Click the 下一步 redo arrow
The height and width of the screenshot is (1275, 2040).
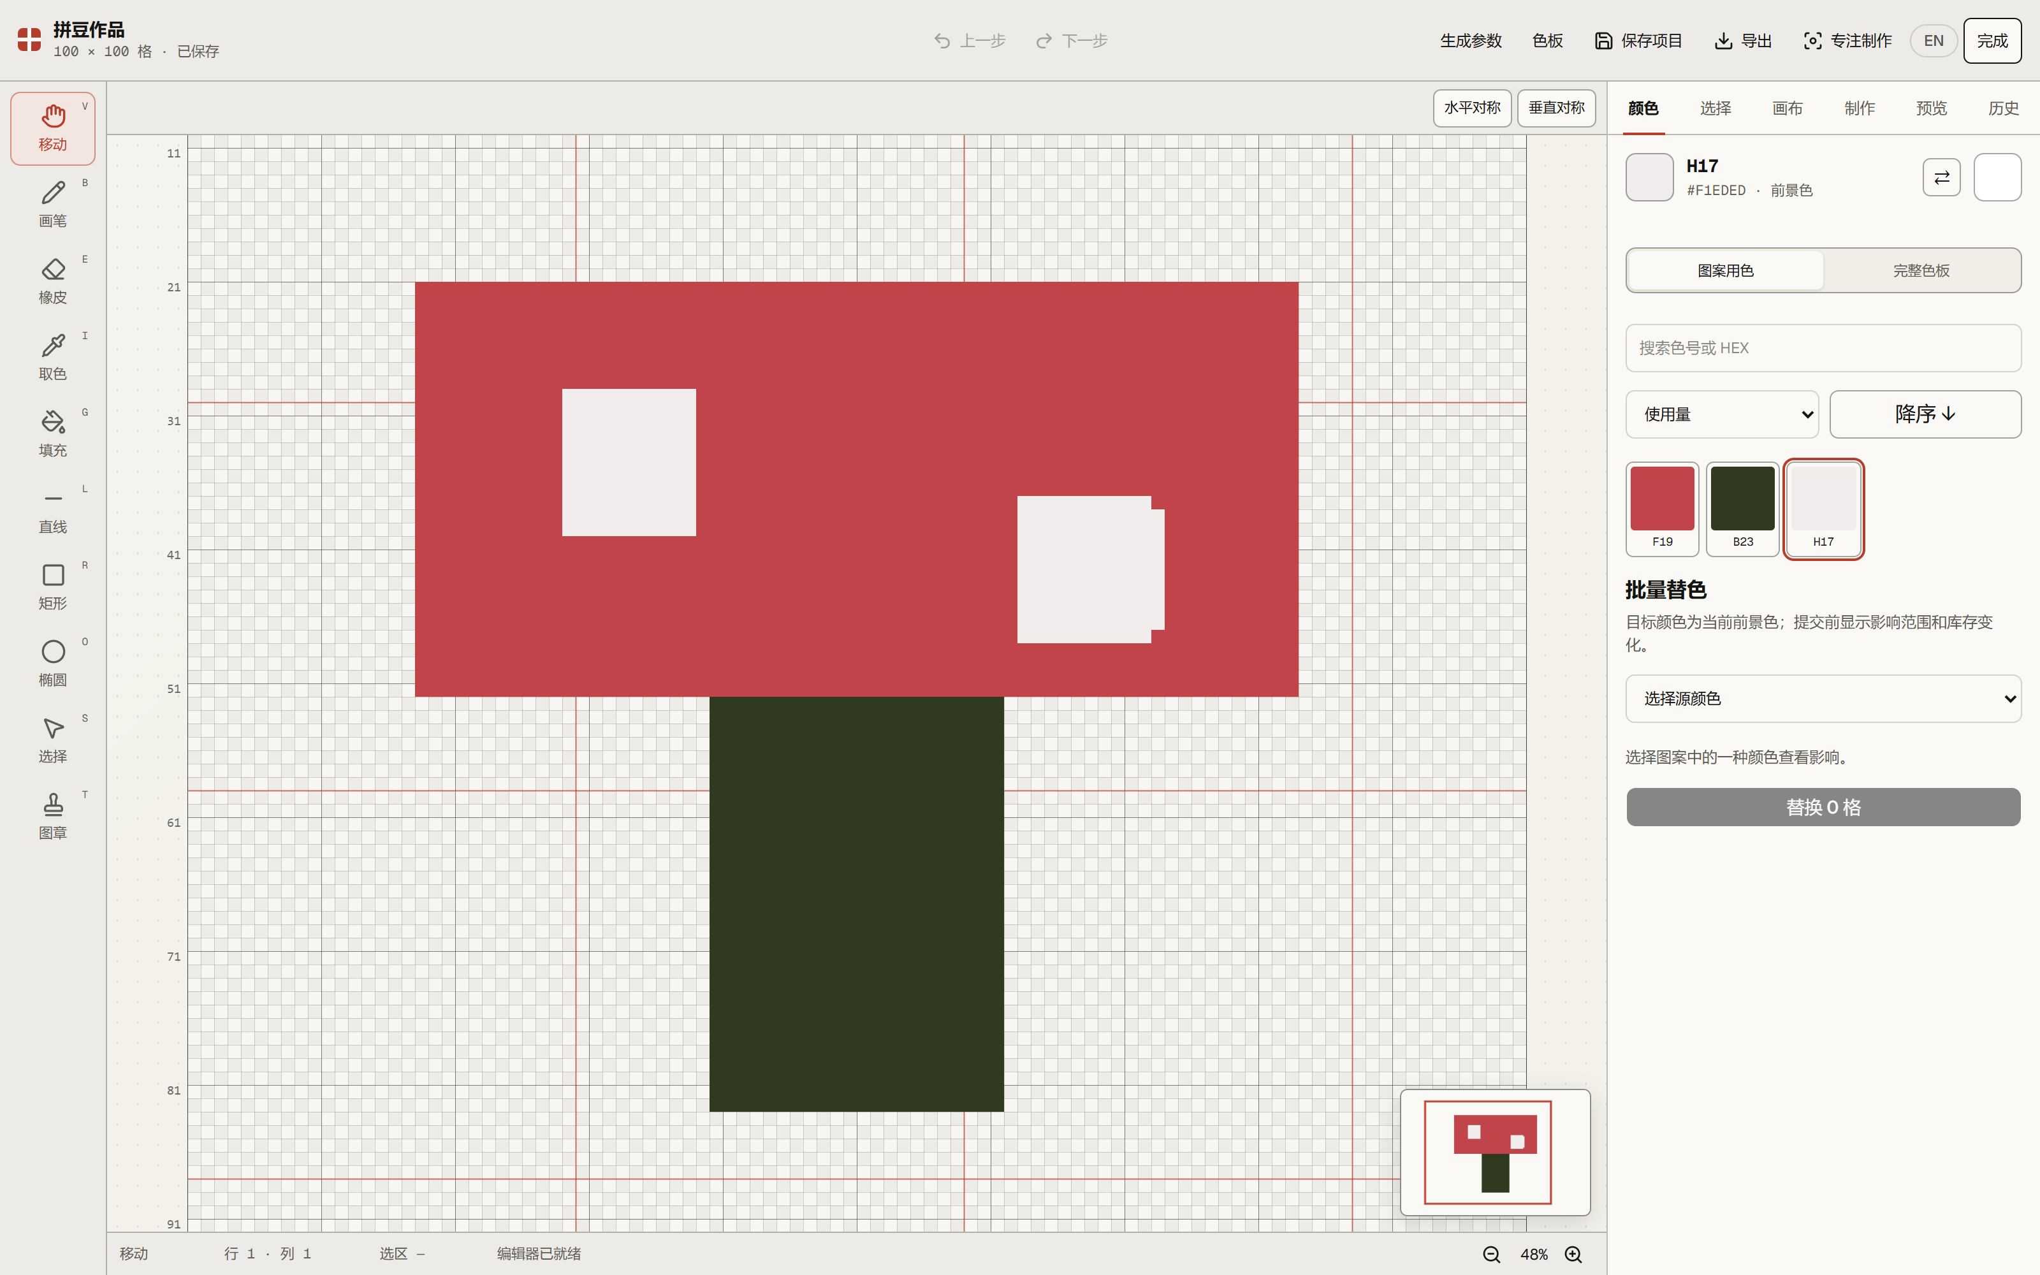[x=1044, y=40]
